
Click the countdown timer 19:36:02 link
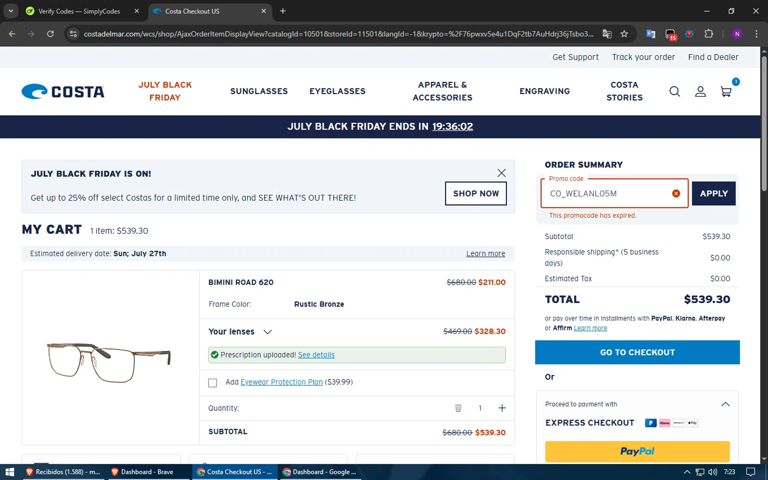[x=453, y=126]
